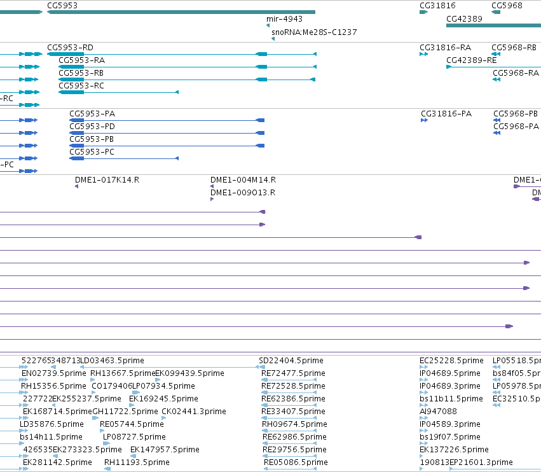Click EST SD22404.5prime label

tap(291, 361)
